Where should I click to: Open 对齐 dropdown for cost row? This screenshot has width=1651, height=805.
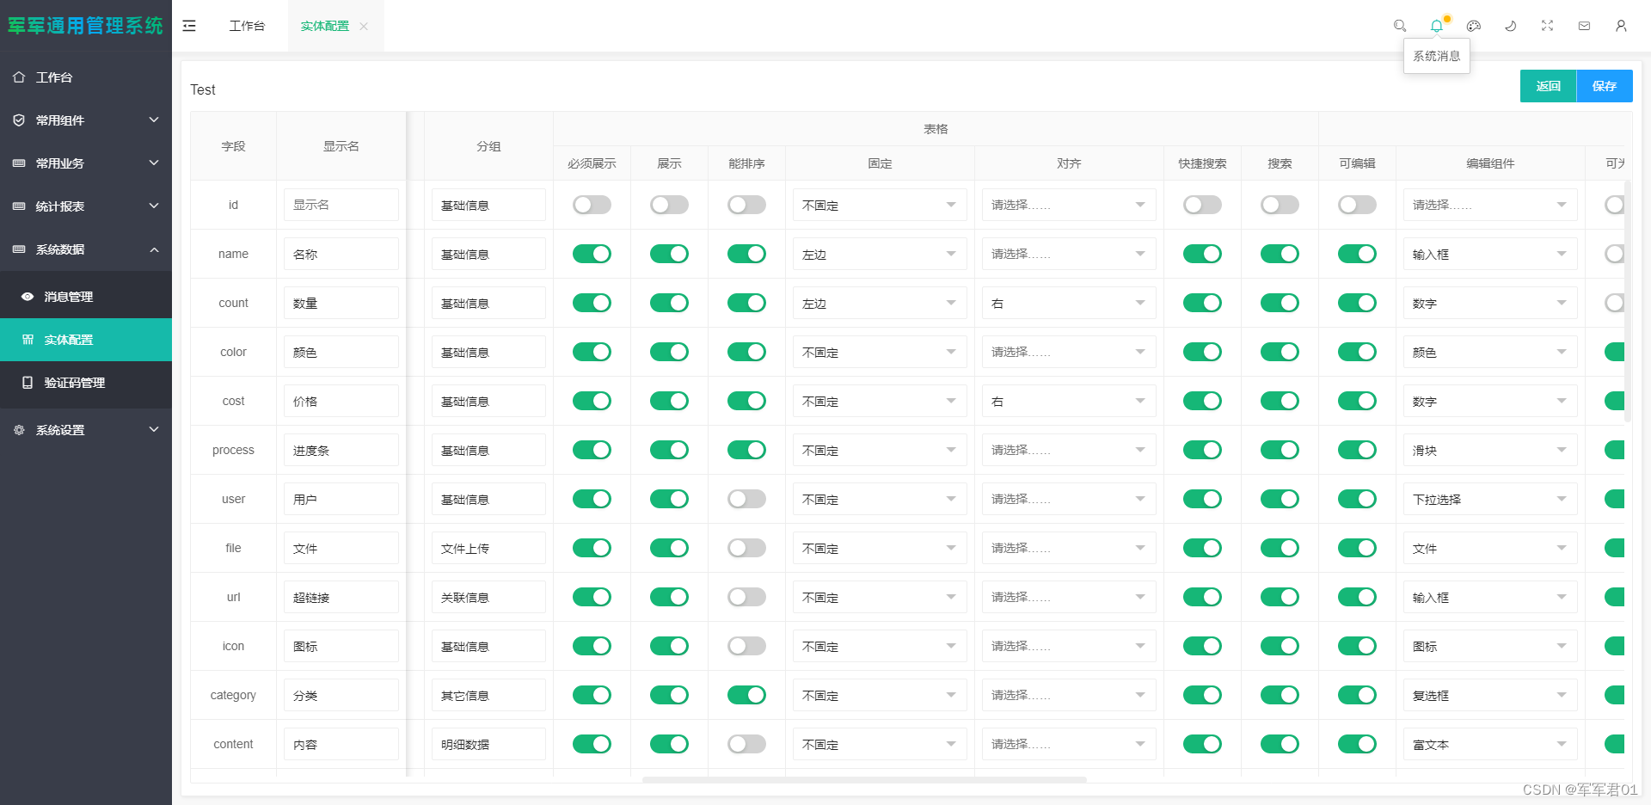pyautogui.click(x=1069, y=402)
